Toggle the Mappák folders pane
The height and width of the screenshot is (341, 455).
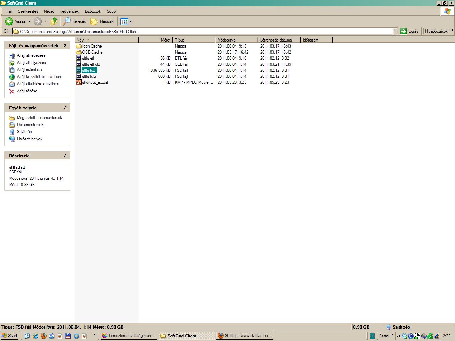(x=102, y=21)
